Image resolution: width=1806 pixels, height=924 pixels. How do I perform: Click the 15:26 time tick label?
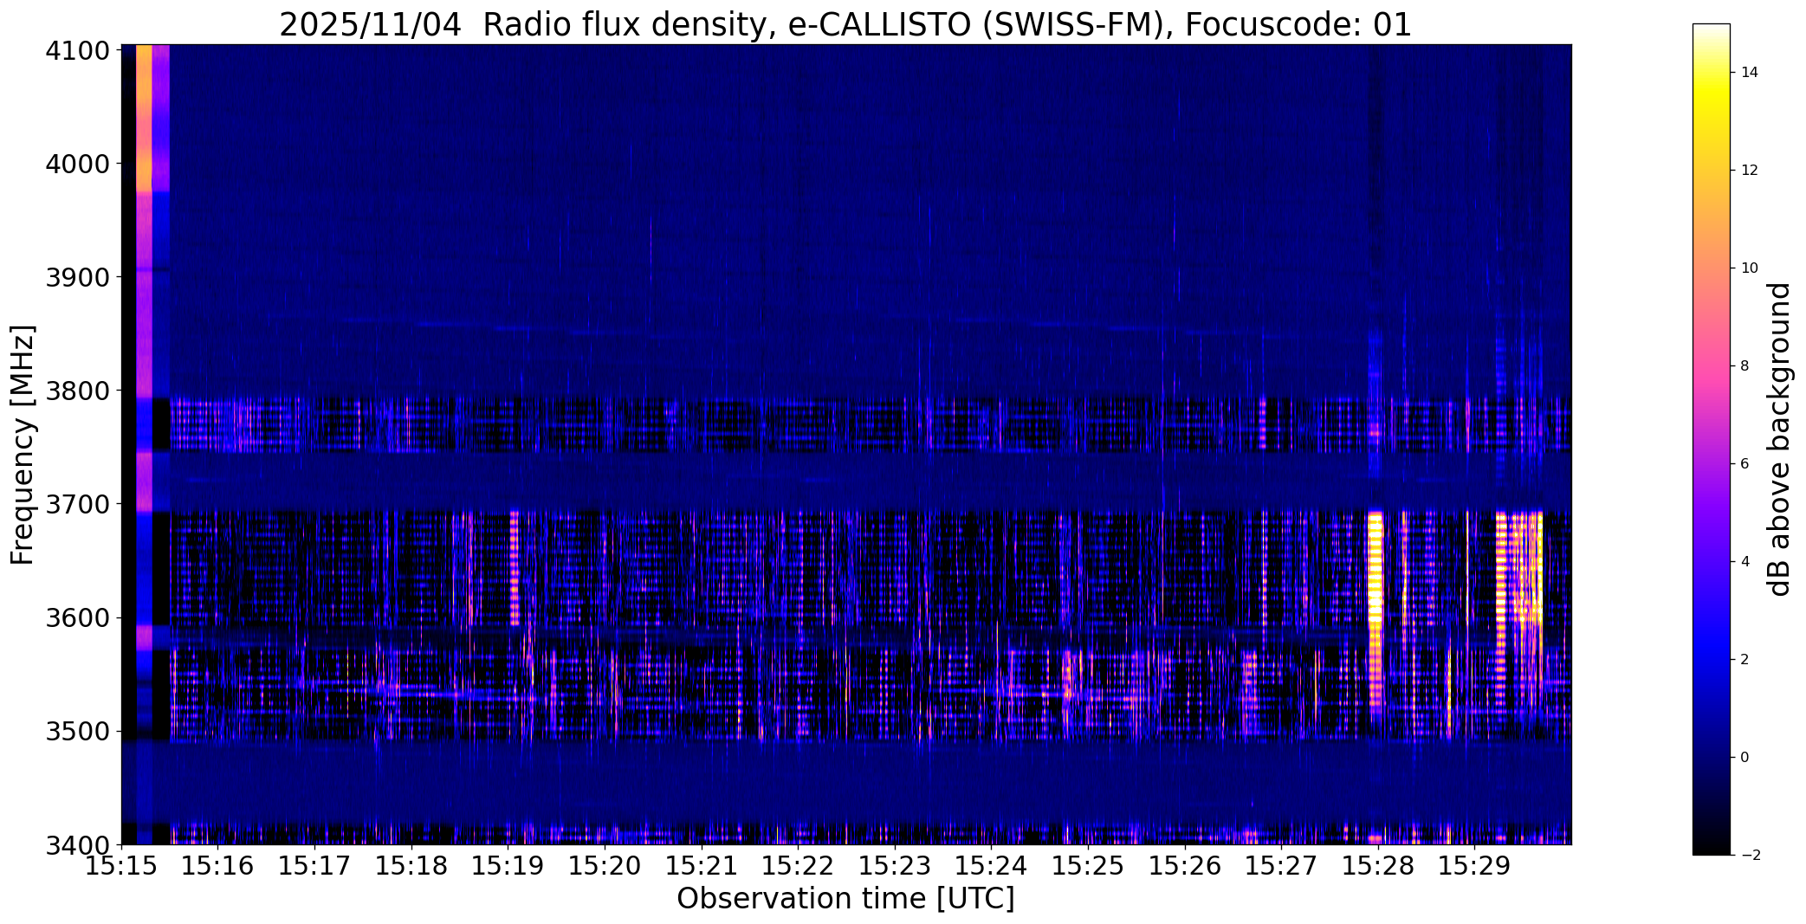1185,866
